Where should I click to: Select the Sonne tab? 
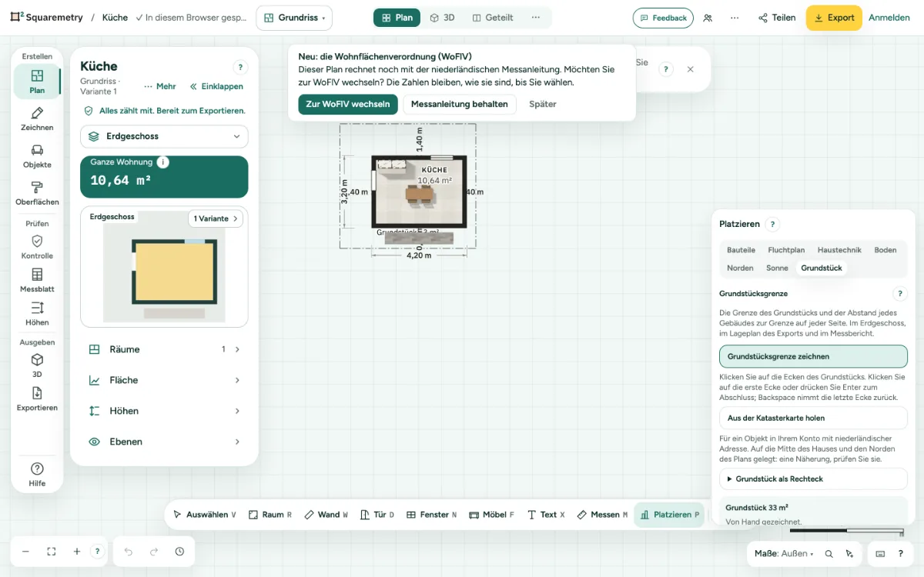[777, 268]
